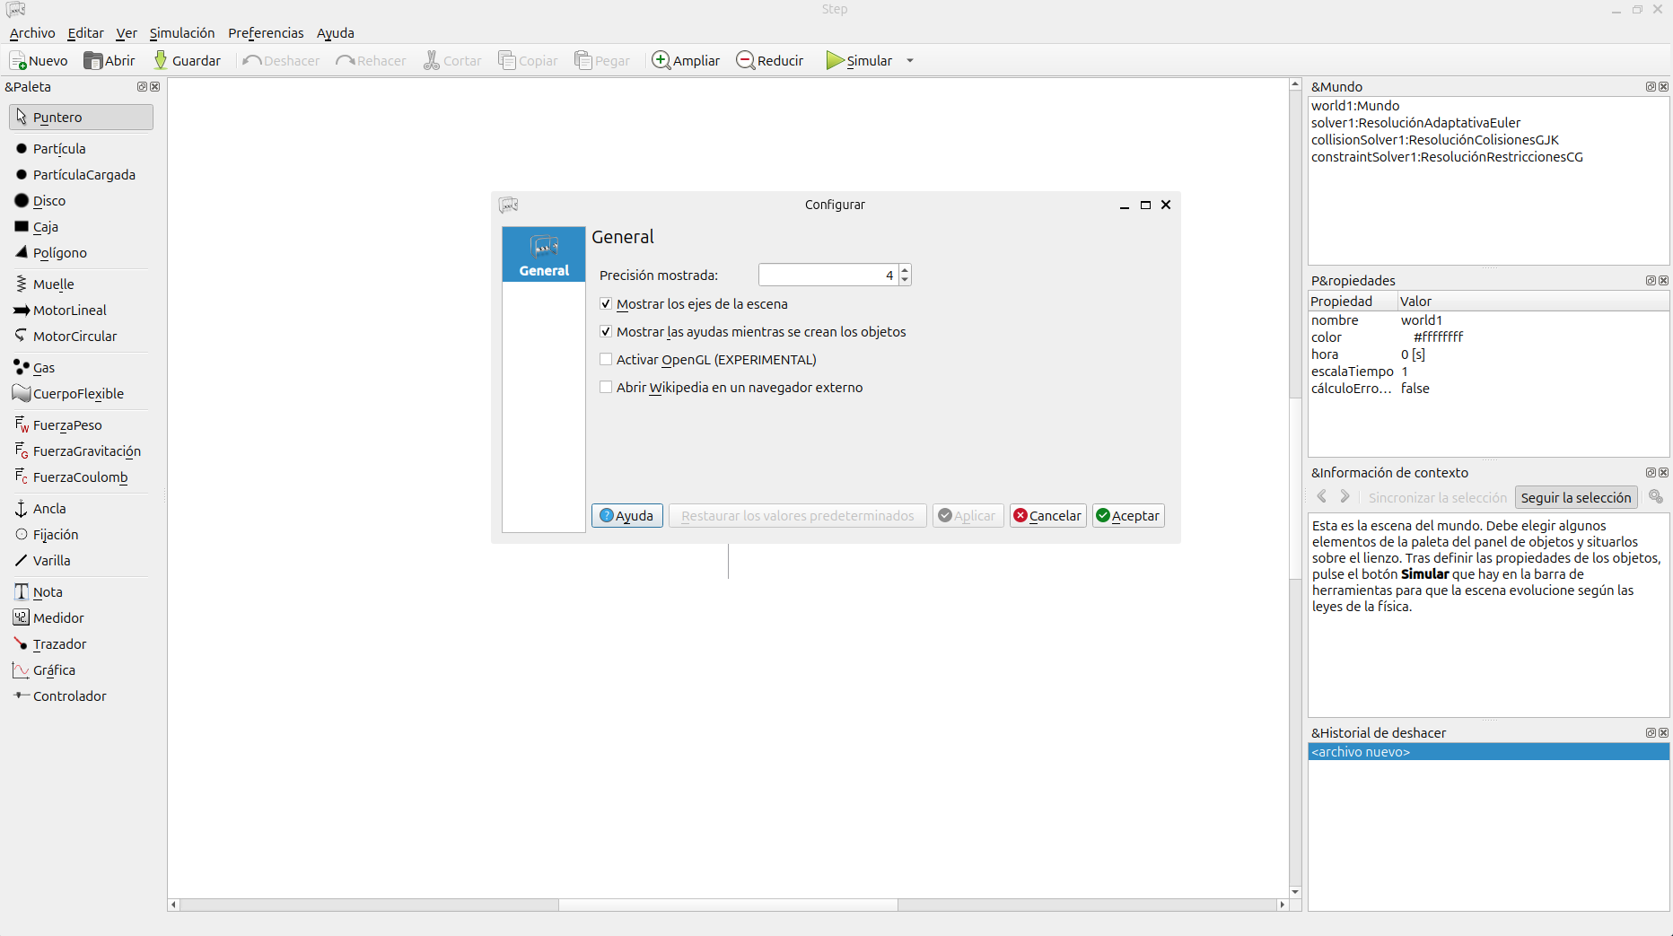Increase Precisión mostrada with up arrow
This screenshot has height=936, width=1673.
(905, 269)
